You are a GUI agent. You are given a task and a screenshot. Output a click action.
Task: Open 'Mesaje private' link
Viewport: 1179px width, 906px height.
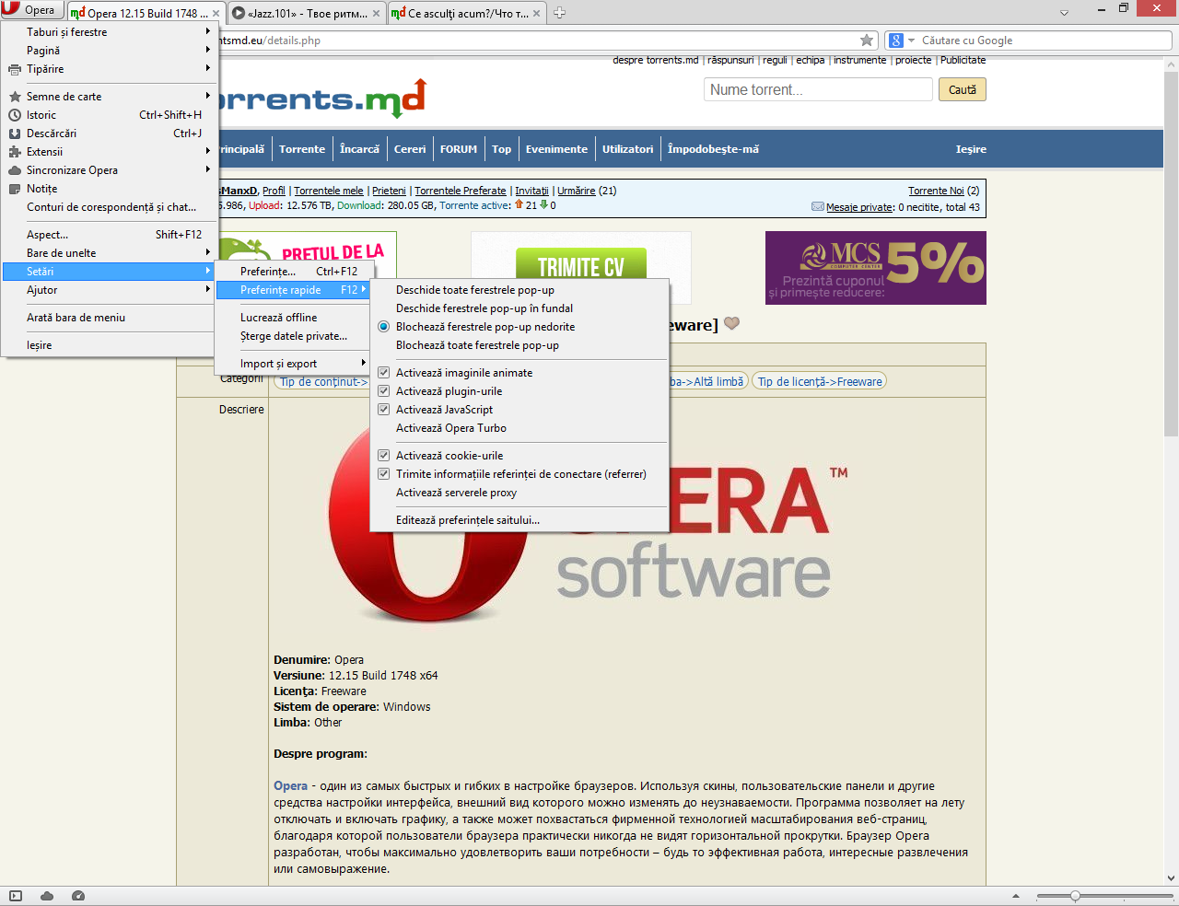859,207
